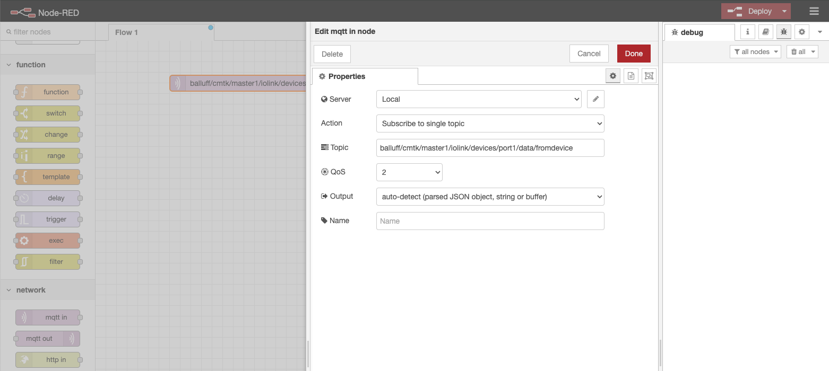Edit the MQTT server with pencil icon
Viewport: 829px width, 371px height.
(x=595, y=99)
